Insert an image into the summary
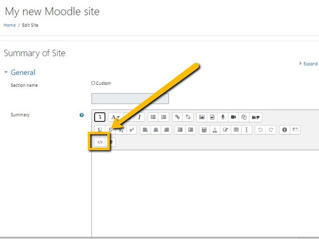319x239 pixels. tap(201, 117)
